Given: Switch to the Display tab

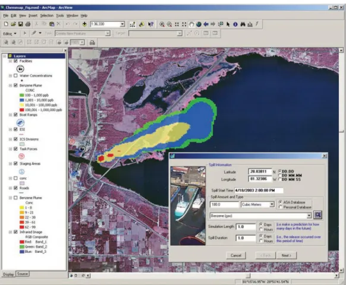Looking at the screenshot, I should pyautogui.click(x=8, y=274).
